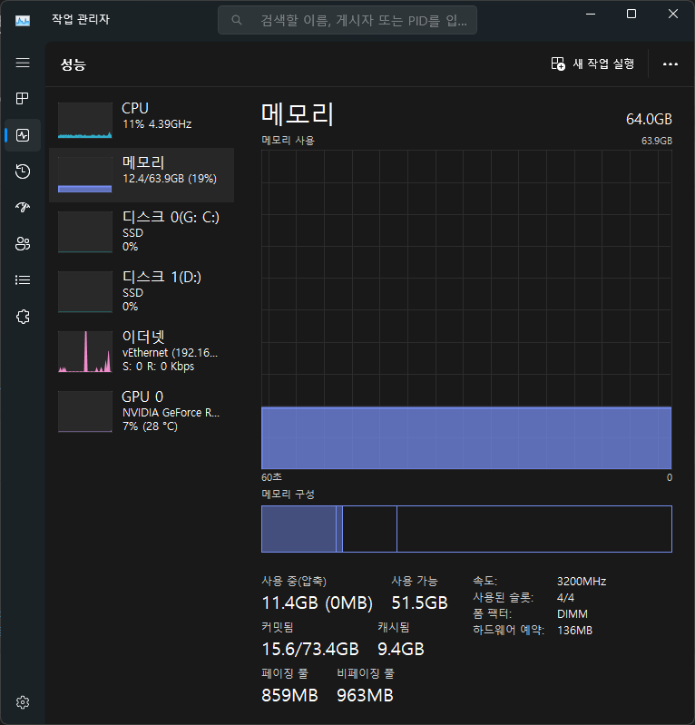Click the free segment of memory composition bar

pyautogui.click(x=534, y=529)
